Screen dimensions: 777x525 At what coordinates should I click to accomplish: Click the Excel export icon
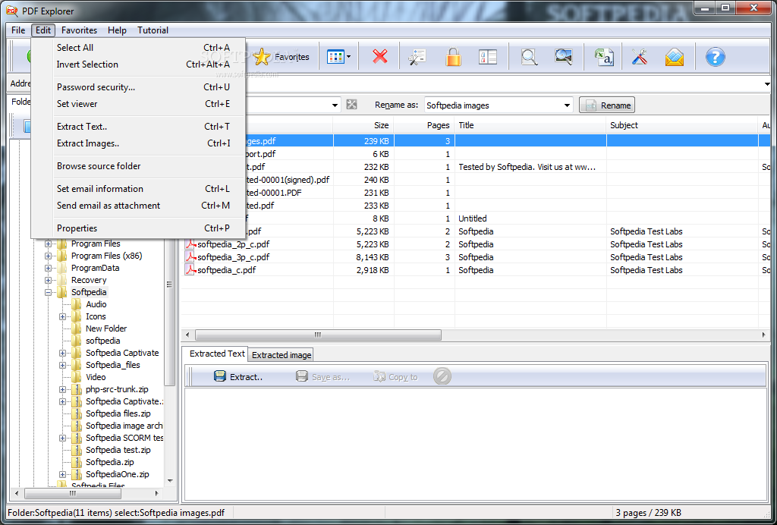coord(604,57)
